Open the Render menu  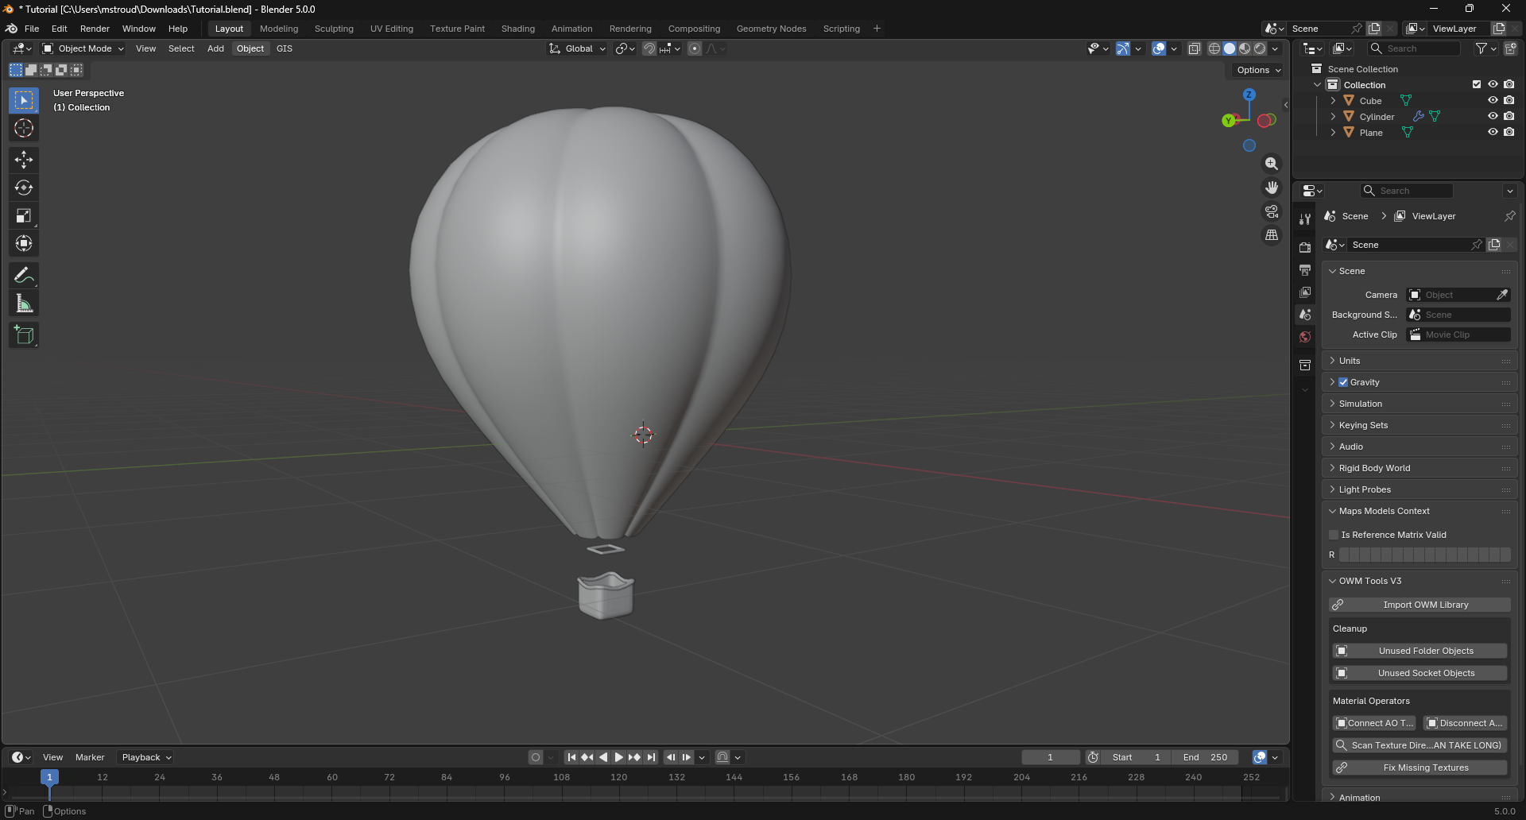[x=95, y=29]
